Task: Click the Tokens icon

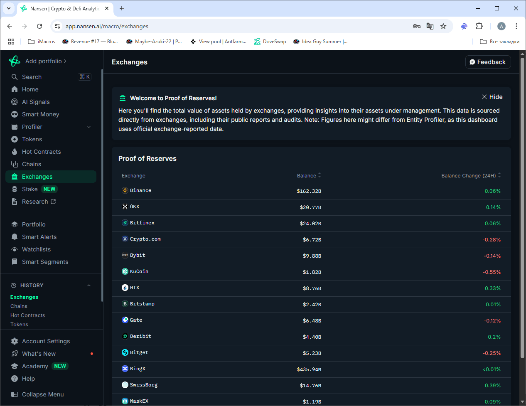Action: tap(15, 139)
